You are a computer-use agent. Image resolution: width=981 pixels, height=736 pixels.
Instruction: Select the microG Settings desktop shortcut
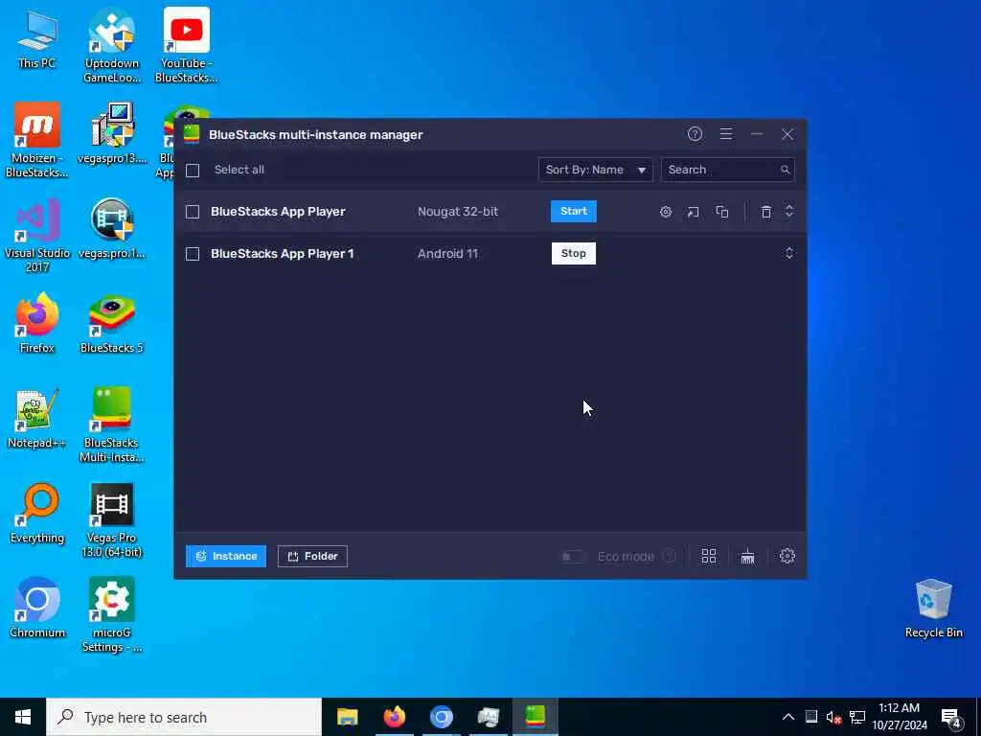pyautogui.click(x=112, y=614)
